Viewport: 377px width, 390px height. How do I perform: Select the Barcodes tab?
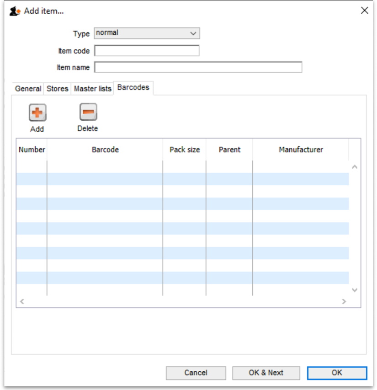point(133,87)
